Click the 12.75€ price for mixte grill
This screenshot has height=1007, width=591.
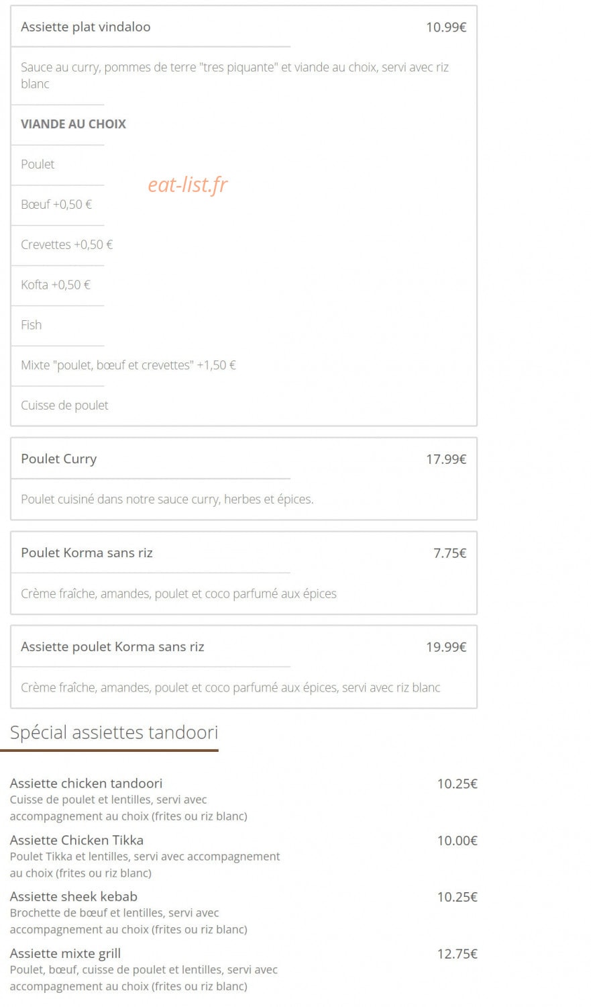458,954
